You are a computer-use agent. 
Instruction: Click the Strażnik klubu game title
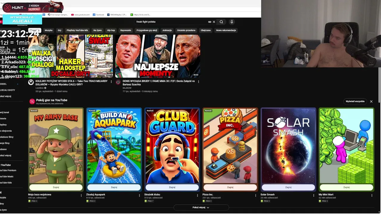coord(152,195)
